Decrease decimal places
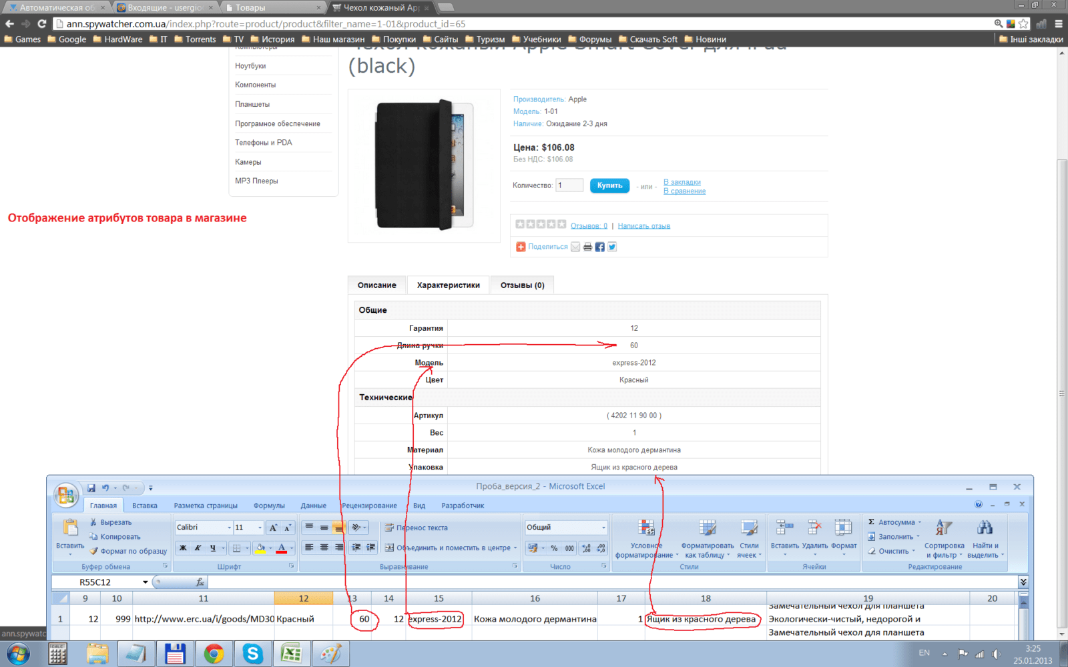Screen dimensions: 1068x667 [601, 548]
